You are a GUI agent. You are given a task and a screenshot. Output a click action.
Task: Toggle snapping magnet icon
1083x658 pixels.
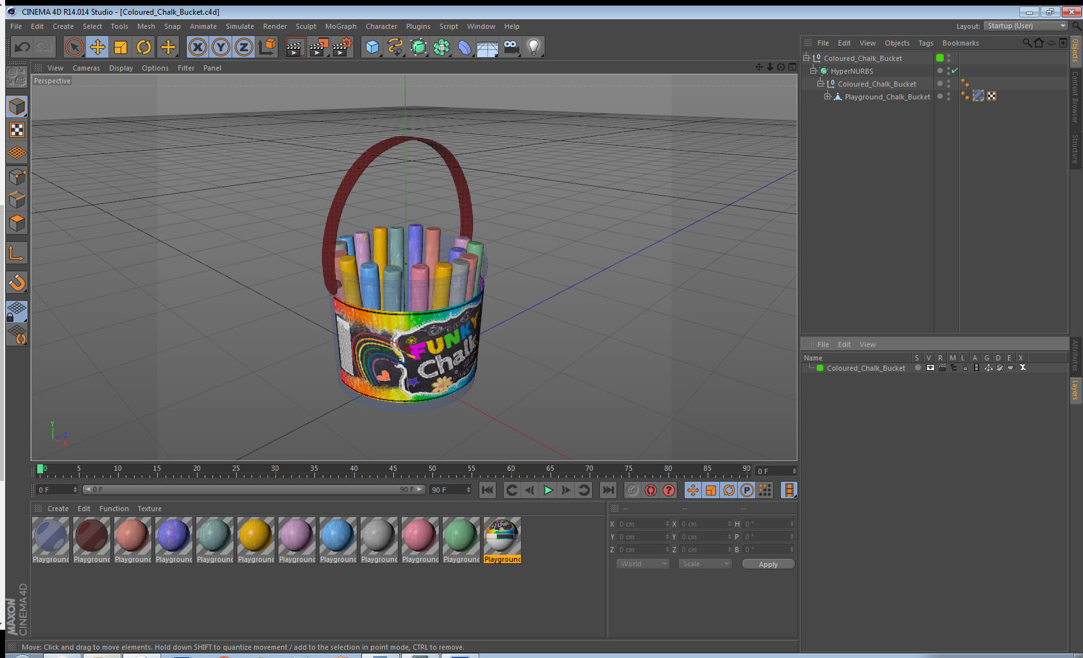click(x=17, y=282)
